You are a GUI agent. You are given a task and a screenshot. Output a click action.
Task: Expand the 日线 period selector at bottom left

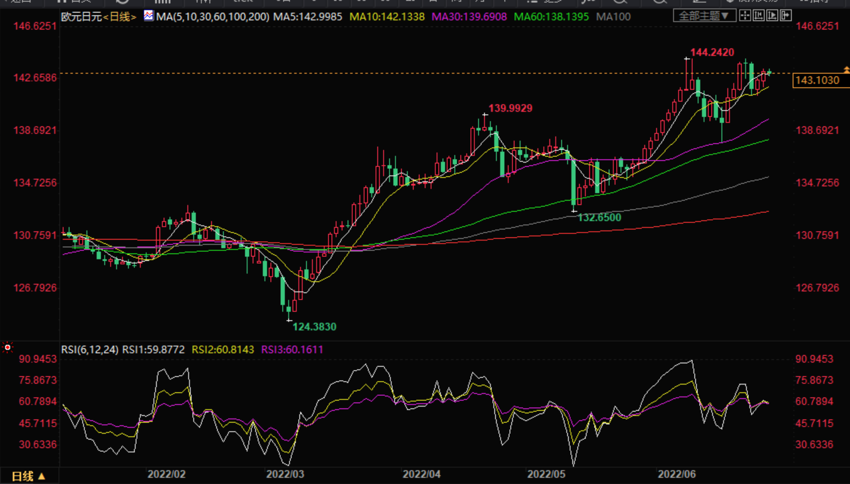pos(28,476)
